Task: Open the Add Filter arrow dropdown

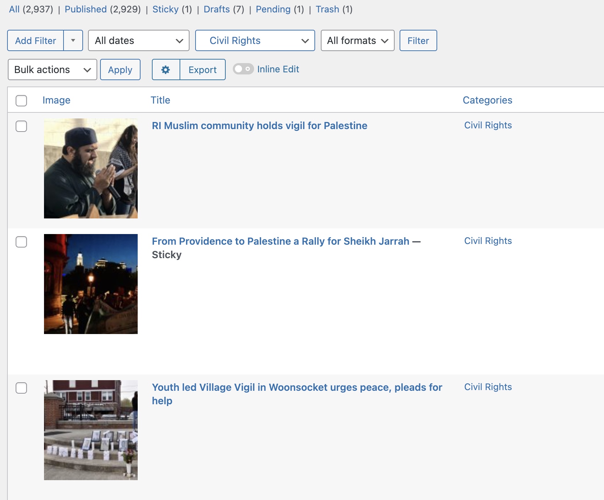Action: pos(73,40)
